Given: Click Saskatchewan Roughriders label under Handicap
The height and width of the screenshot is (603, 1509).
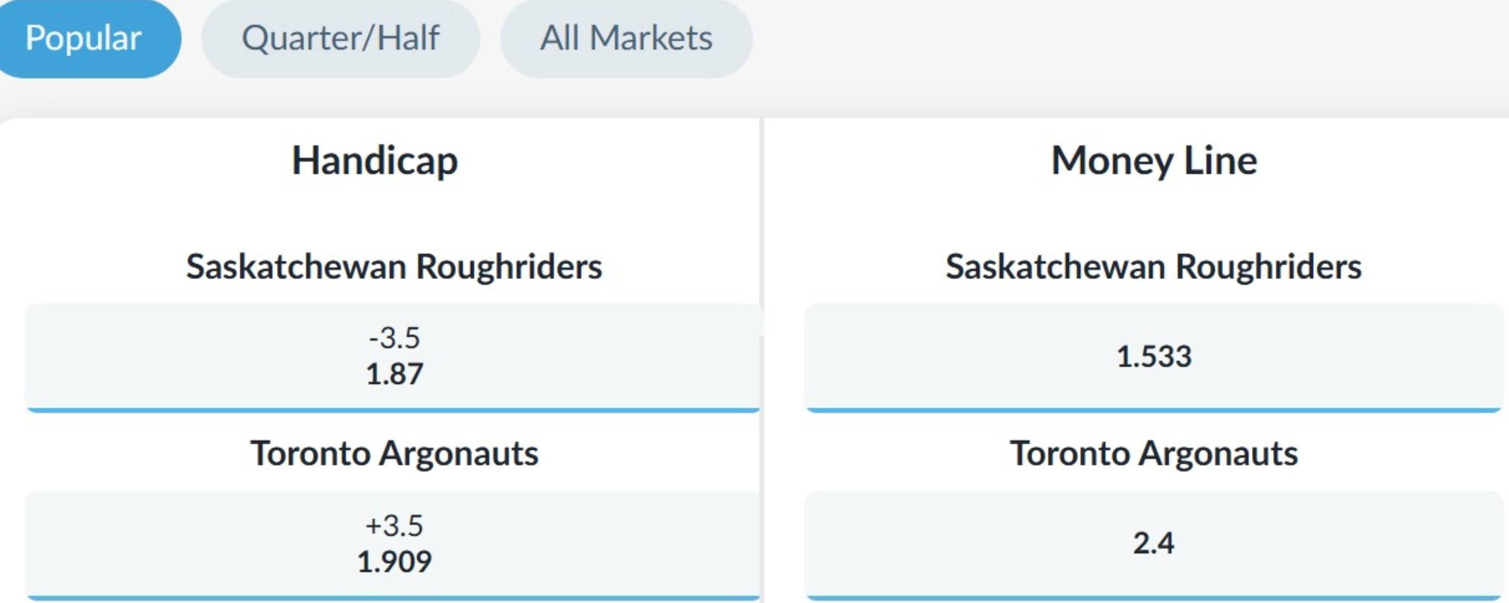Looking at the screenshot, I should click(x=394, y=267).
